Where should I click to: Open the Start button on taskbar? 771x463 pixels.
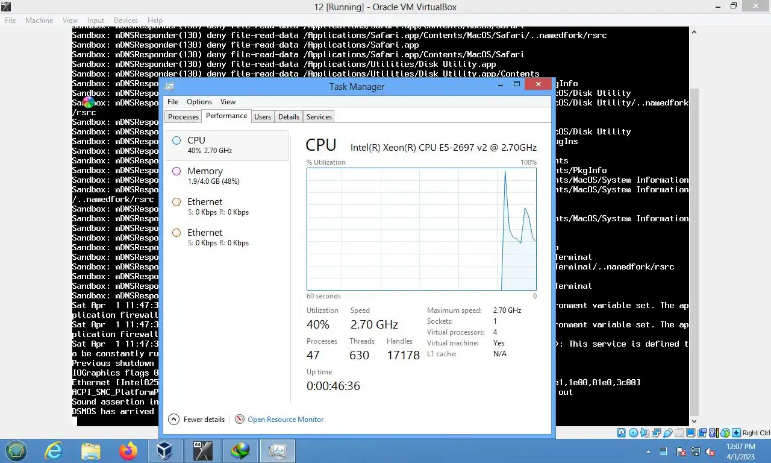(16, 450)
